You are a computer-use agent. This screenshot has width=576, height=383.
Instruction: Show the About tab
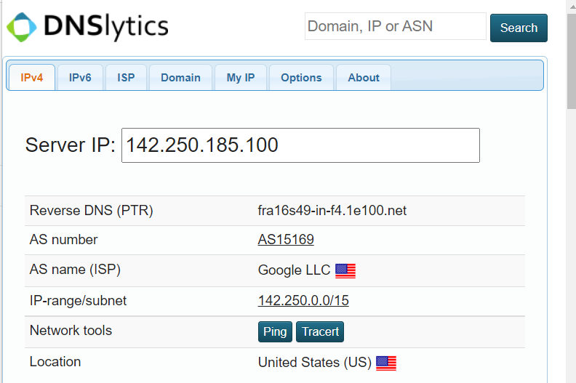(364, 78)
